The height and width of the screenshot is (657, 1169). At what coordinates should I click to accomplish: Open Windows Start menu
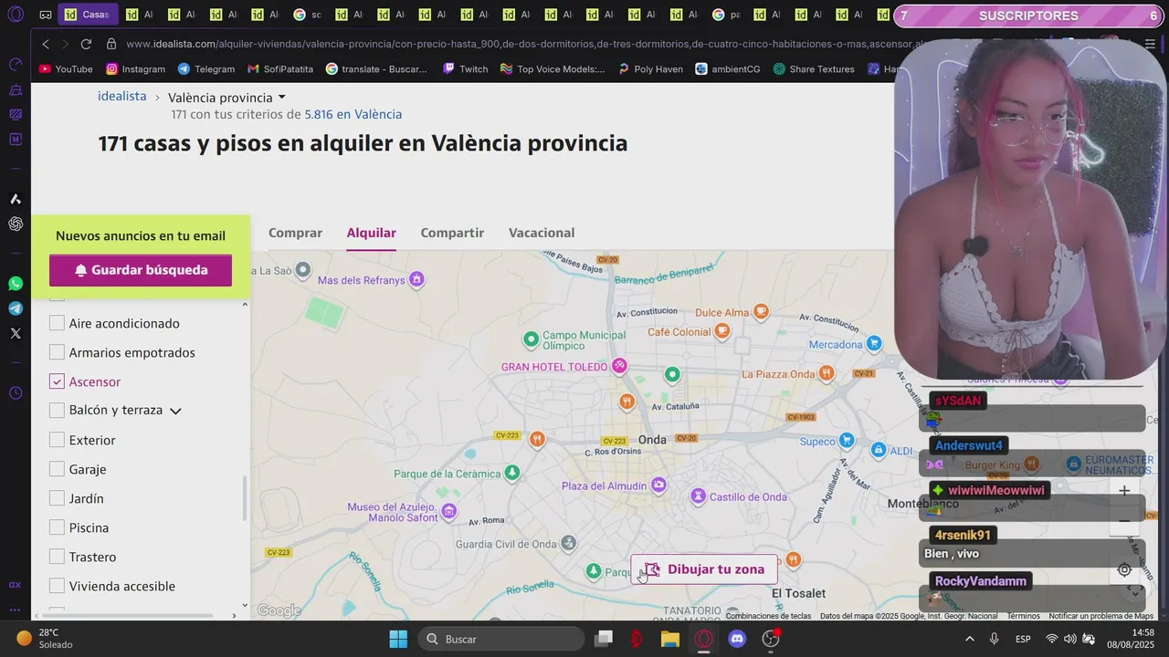tap(398, 639)
